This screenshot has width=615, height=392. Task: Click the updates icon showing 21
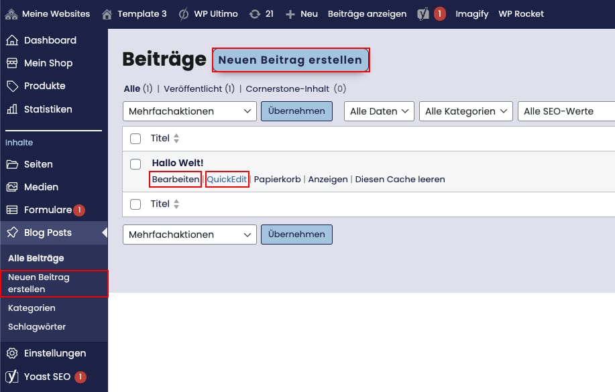click(255, 13)
